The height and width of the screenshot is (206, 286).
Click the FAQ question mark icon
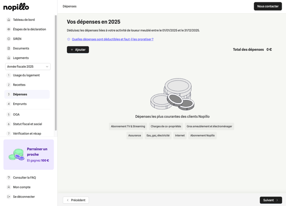pyautogui.click(x=9, y=178)
